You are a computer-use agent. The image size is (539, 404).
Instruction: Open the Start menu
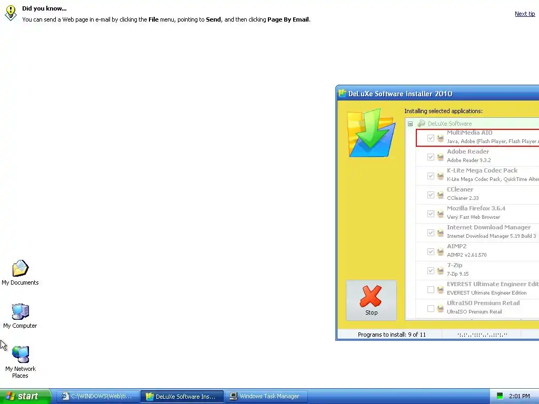click(x=25, y=396)
